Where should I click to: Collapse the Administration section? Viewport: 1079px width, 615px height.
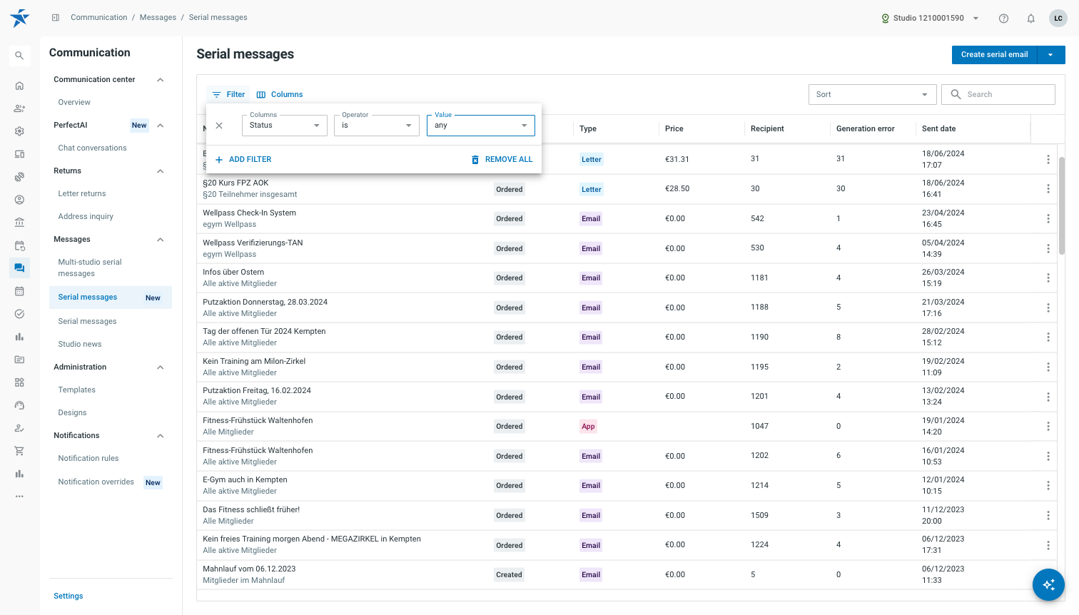tap(161, 367)
